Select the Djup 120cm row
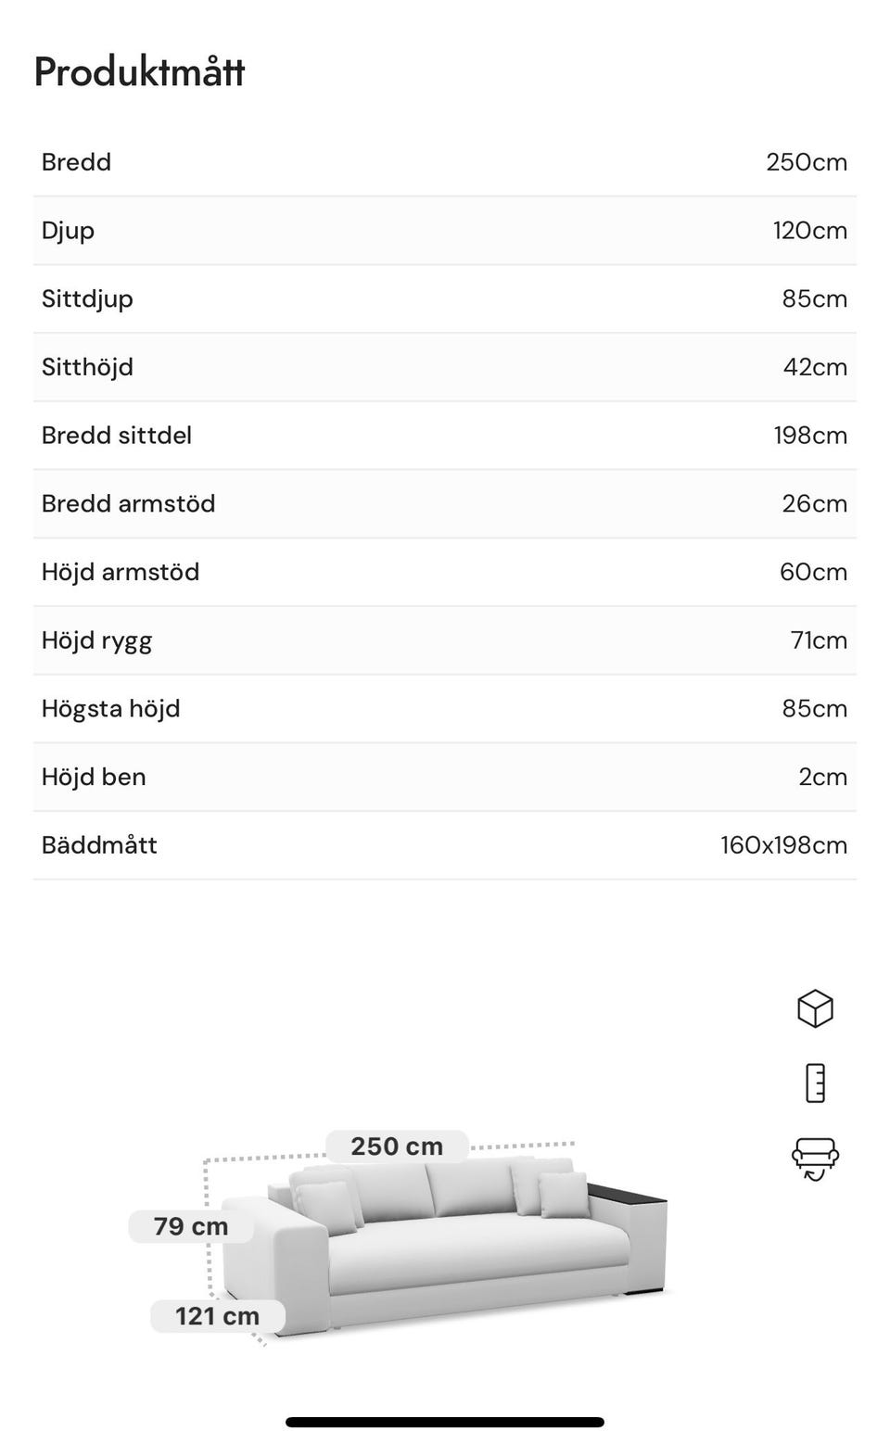 (x=445, y=231)
